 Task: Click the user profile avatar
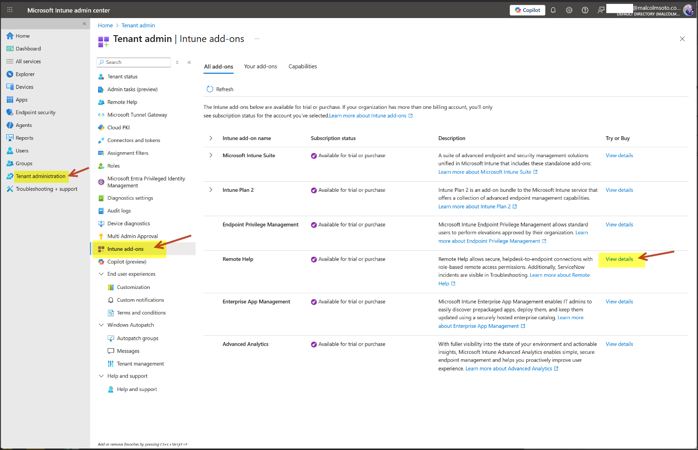pos(688,10)
